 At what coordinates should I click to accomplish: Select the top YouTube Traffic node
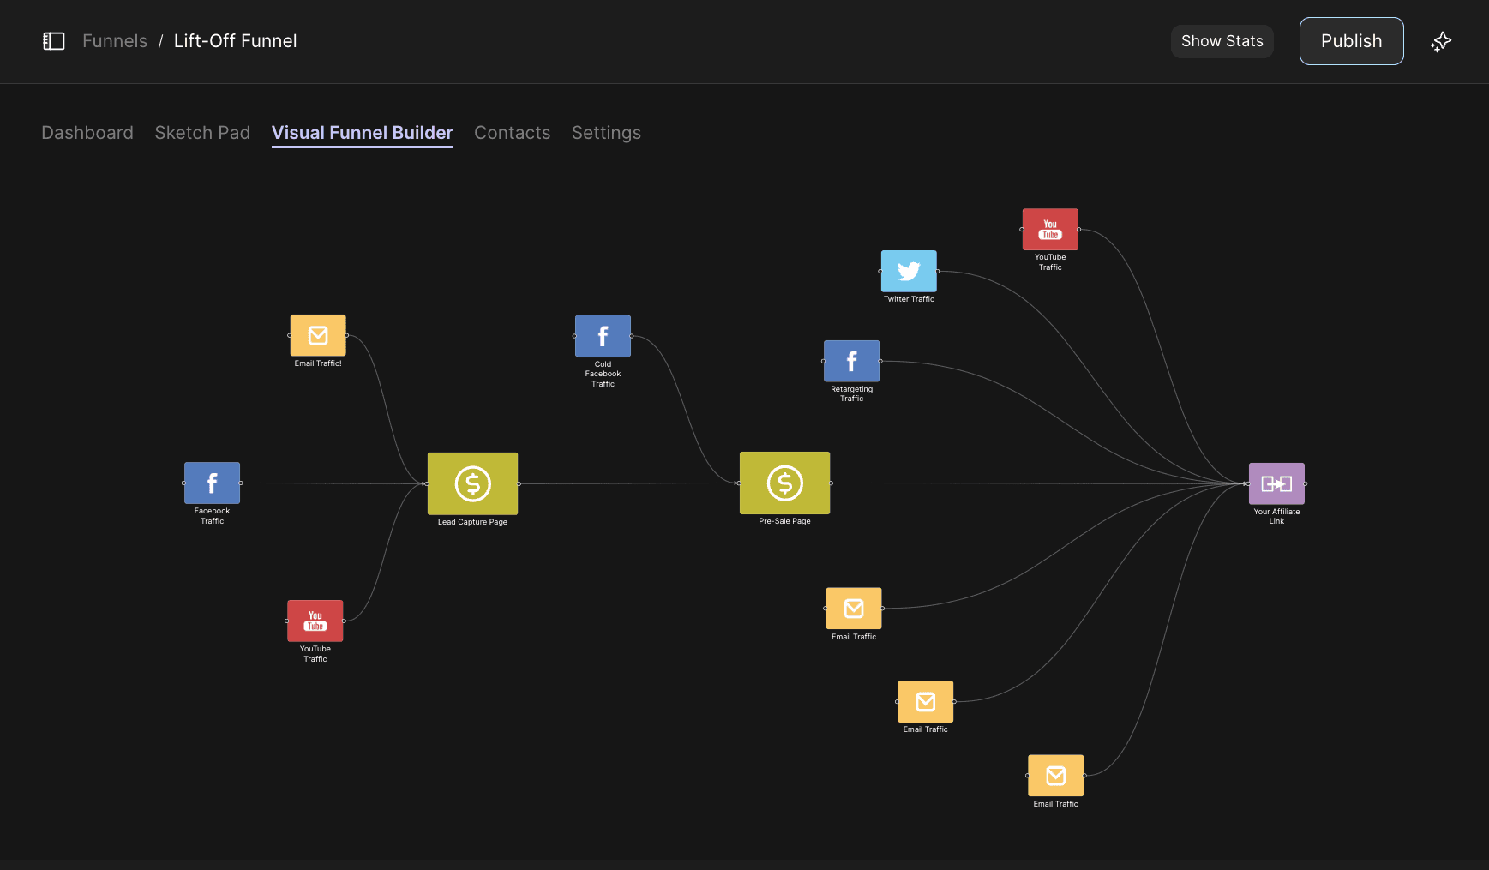[x=1050, y=229]
